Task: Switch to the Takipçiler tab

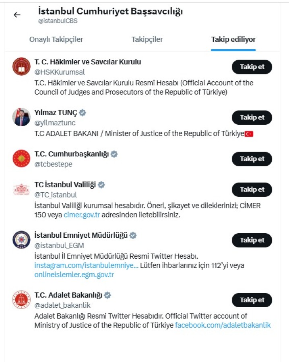Action: (147, 39)
